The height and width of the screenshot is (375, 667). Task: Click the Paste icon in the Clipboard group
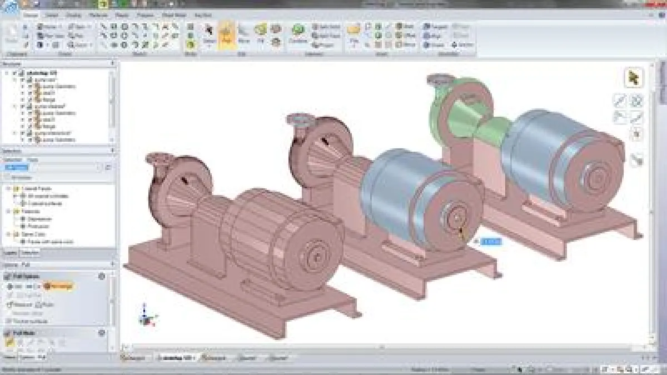10,31
